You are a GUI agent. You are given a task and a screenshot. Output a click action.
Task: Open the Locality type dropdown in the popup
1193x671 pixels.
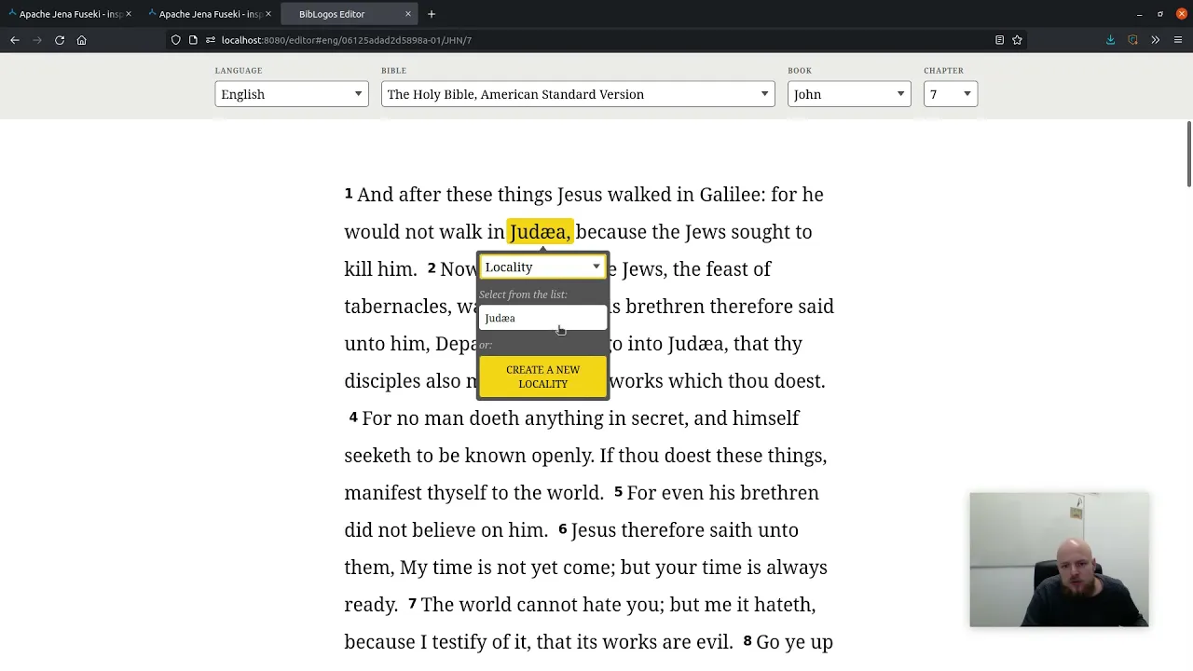(x=542, y=267)
